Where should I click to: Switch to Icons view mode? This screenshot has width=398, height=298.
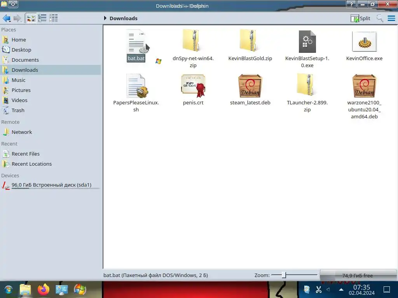pos(31,18)
